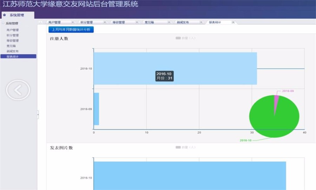Close the 意见箱 tab
Viewport: 316px width, 190px height.
169,22
